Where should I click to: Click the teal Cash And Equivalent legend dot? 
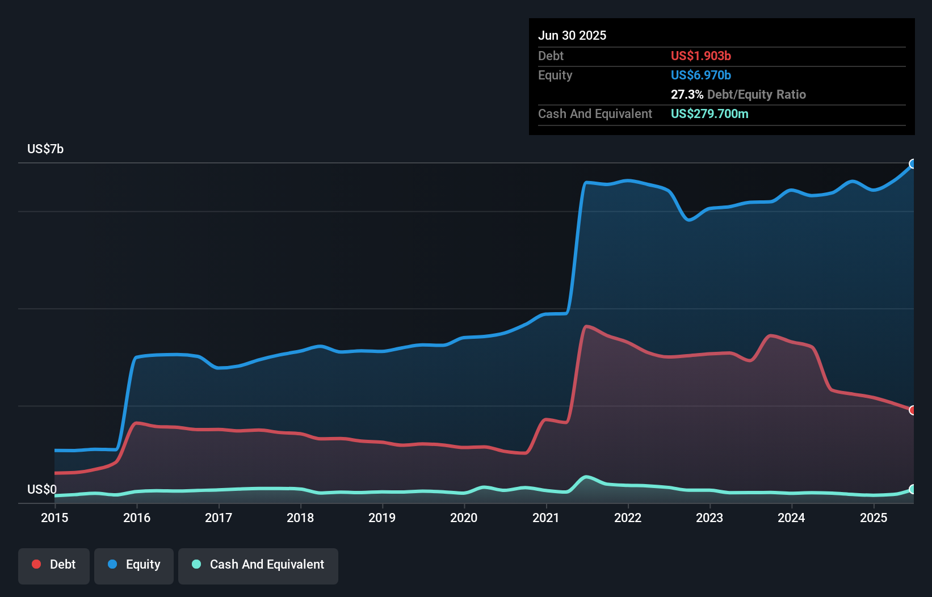[x=196, y=565]
